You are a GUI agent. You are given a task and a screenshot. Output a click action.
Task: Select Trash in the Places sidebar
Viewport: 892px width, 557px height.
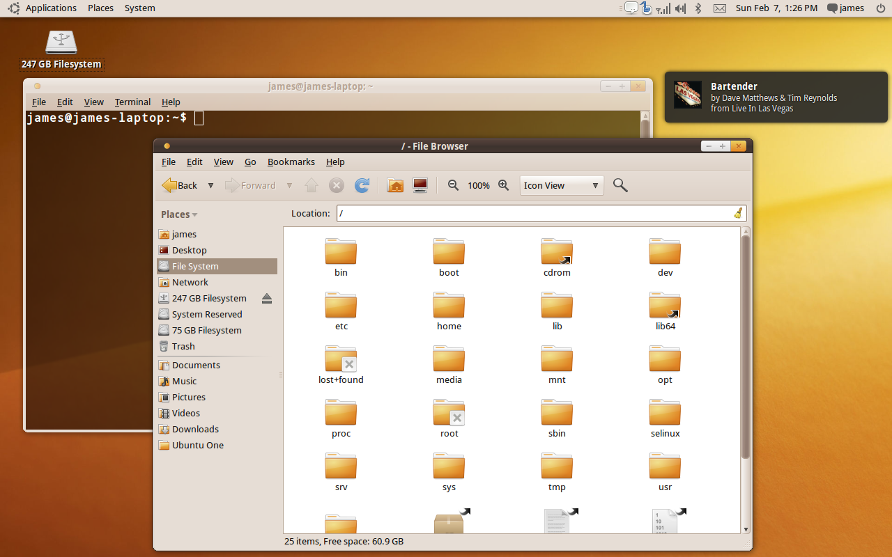pos(183,347)
